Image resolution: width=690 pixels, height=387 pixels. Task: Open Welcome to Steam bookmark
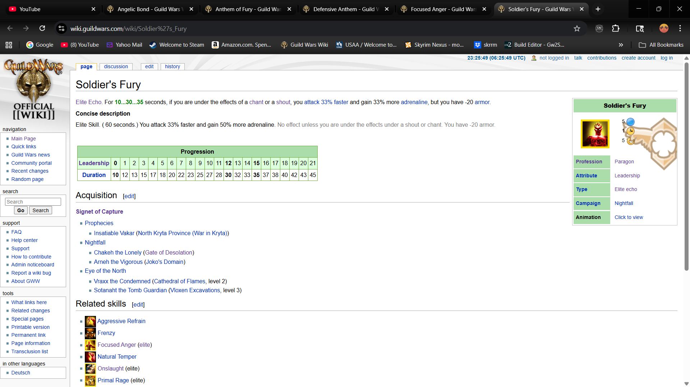click(177, 45)
